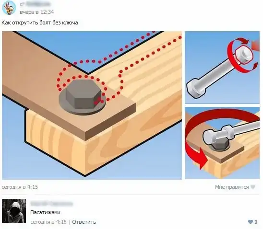Screen dimensions: 263x229
Task: Open the post timestamp вчера в 12:34
Action: (x=37, y=12)
